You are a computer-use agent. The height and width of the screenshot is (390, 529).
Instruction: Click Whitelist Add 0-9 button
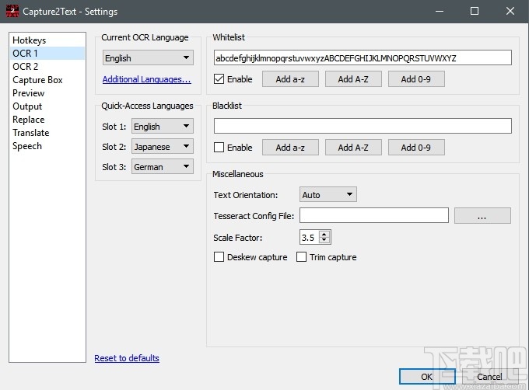pyautogui.click(x=416, y=79)
